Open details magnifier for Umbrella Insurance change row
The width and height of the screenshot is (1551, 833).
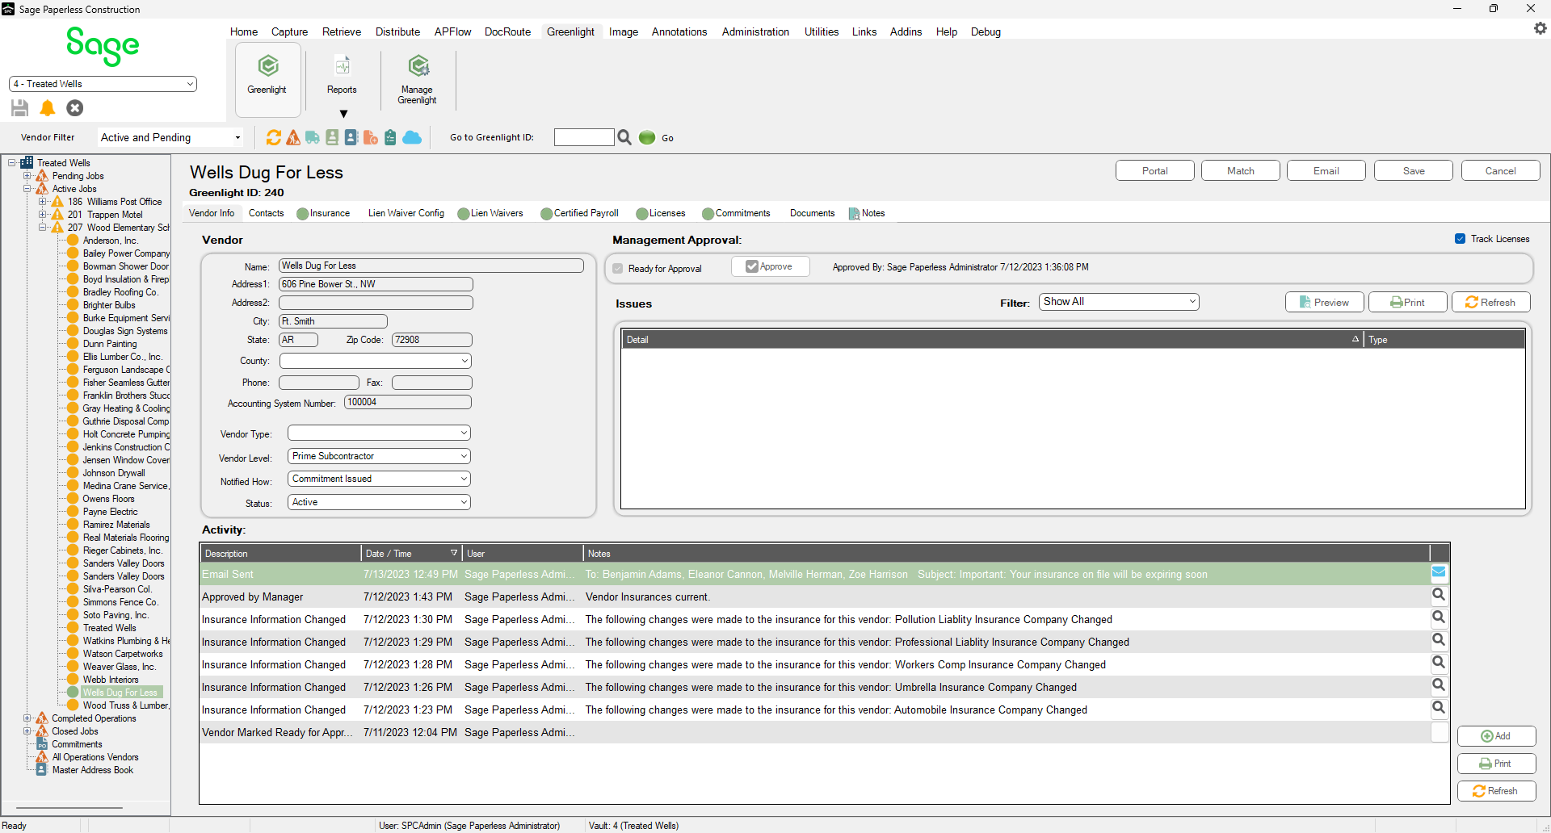[x=1439, y=685]
